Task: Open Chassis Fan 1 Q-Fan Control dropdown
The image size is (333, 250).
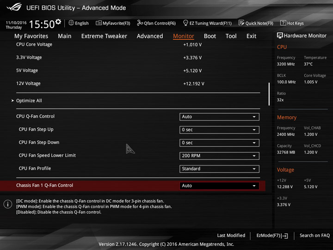Action: point(219,186)
